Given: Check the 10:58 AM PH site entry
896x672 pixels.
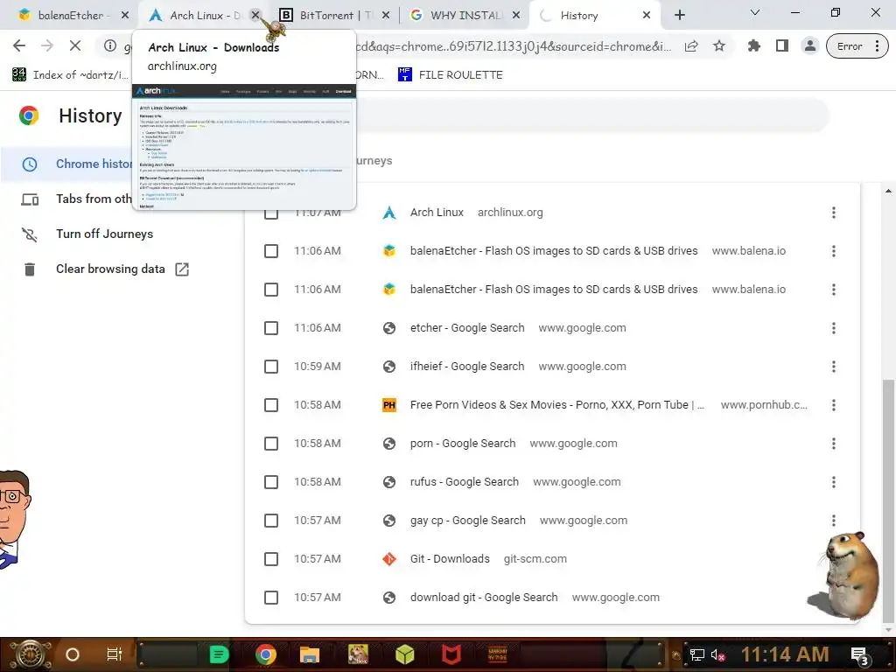Looking at the screenshot, I should coord(271,405).
